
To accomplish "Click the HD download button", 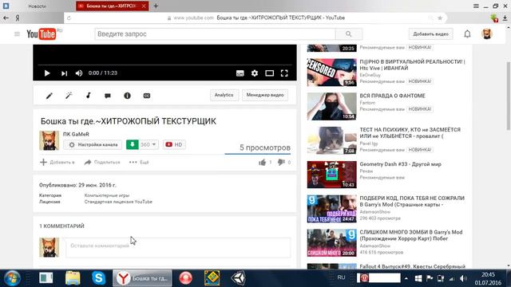I will click(x=174, y=144).
